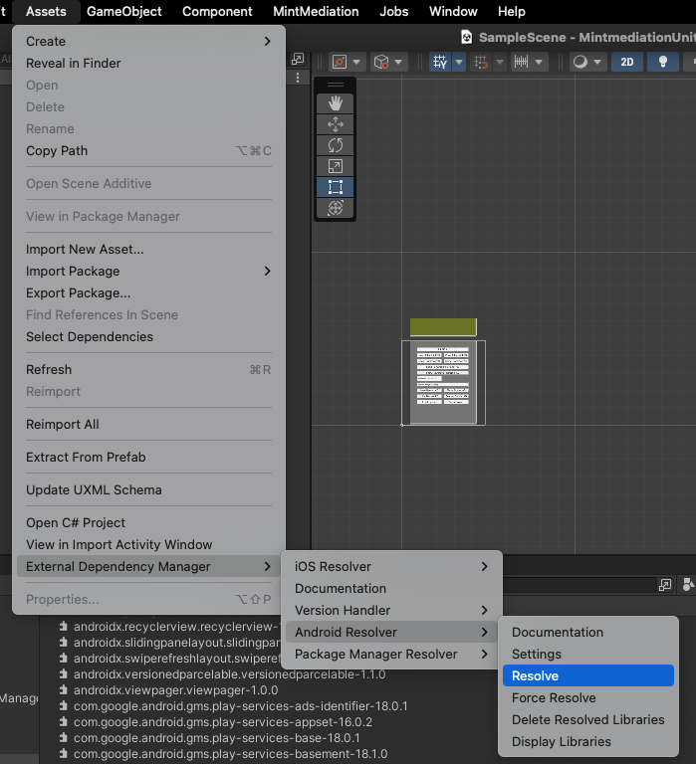Viewport: 696px width, 764px height.
Task: Click the maximize panel icon above scene
Action: (298, 59)
